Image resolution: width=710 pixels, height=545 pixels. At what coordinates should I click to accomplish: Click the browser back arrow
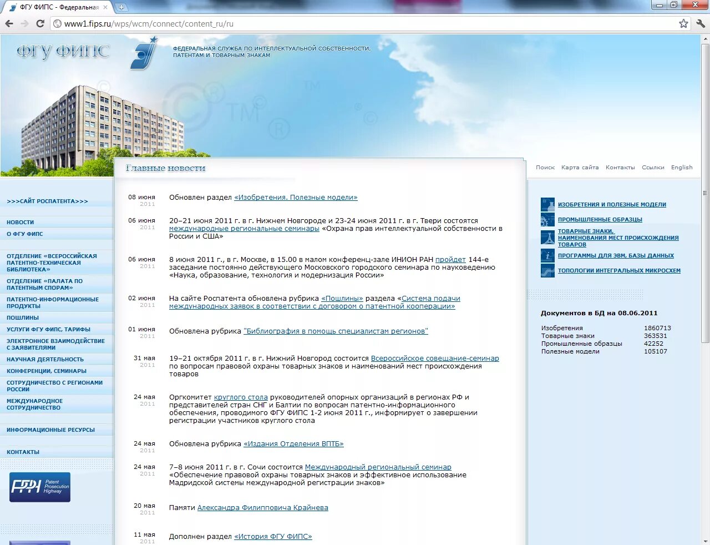[9, 23]
